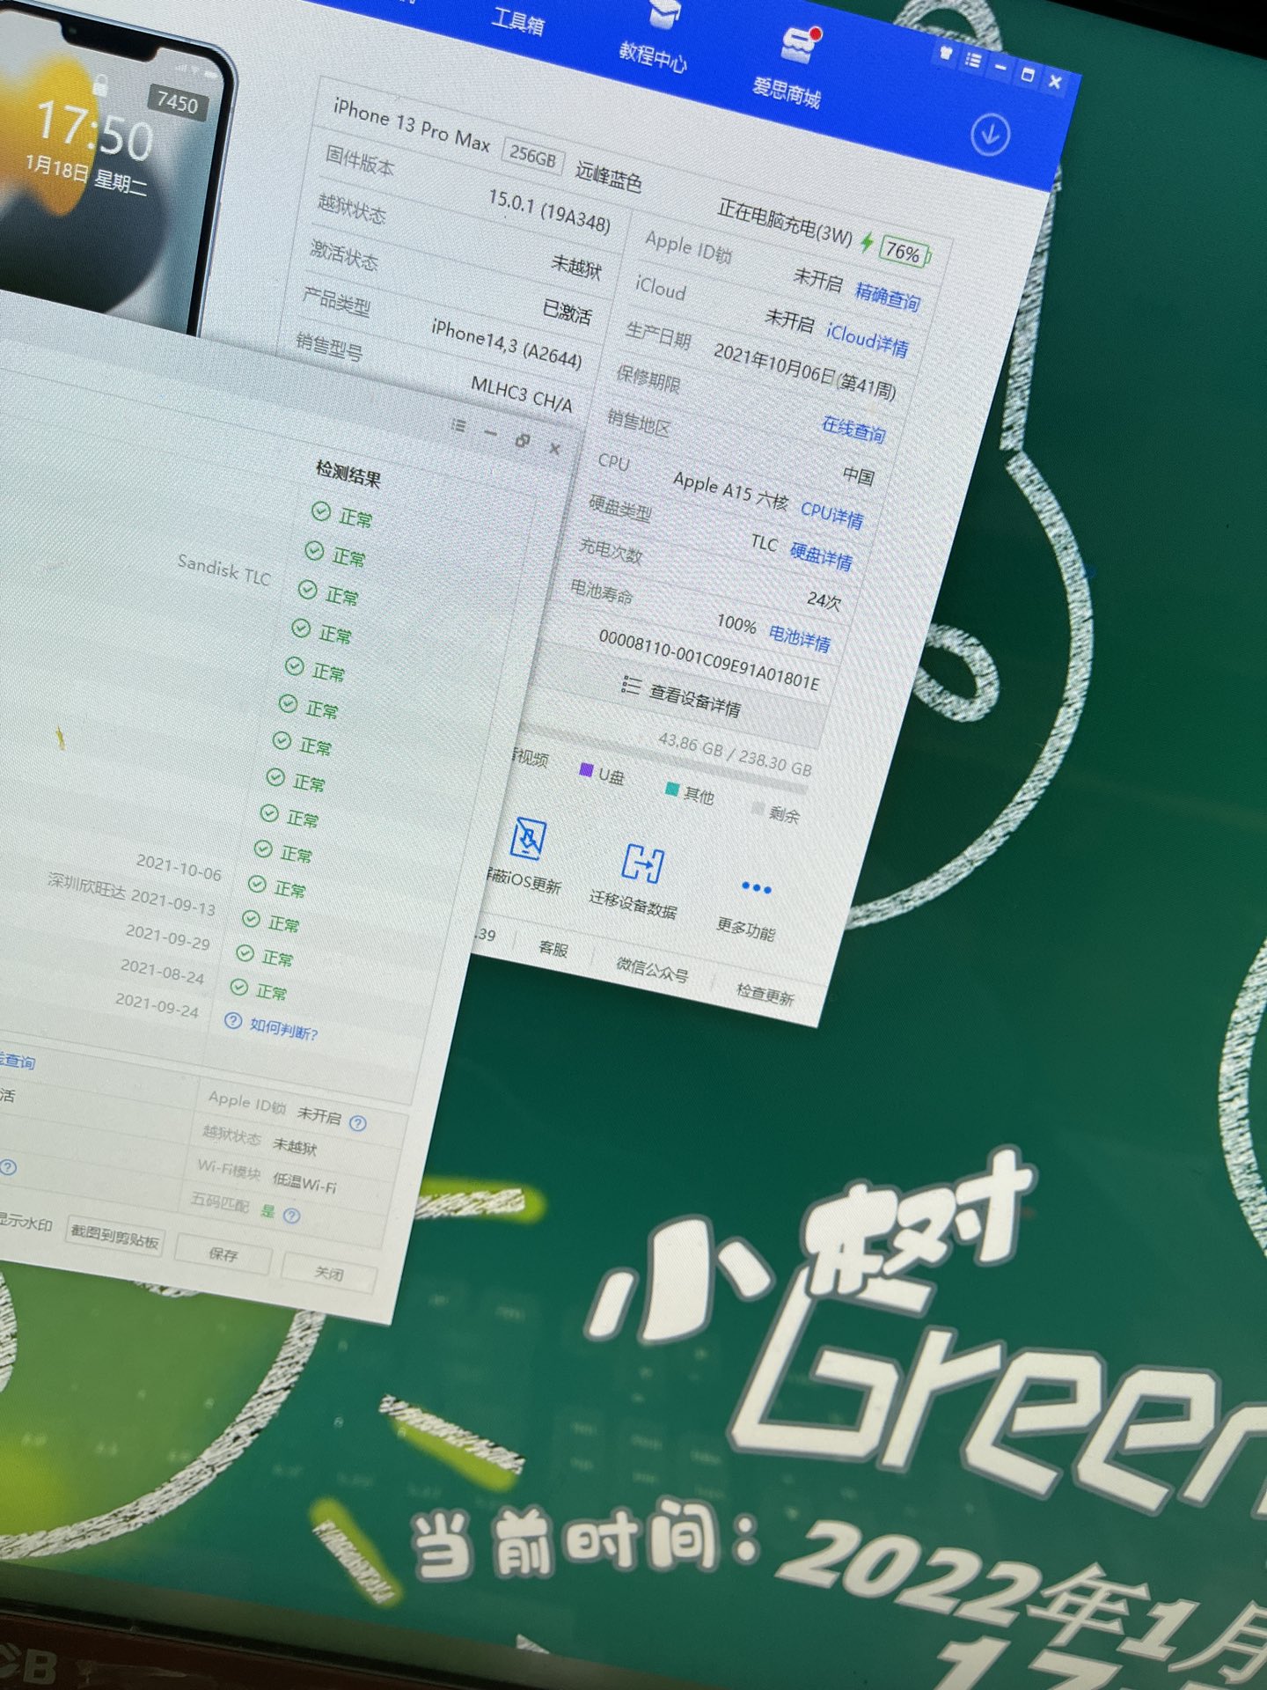
Task: Close the report dialog with X icon
Action: tap(554, 449)
